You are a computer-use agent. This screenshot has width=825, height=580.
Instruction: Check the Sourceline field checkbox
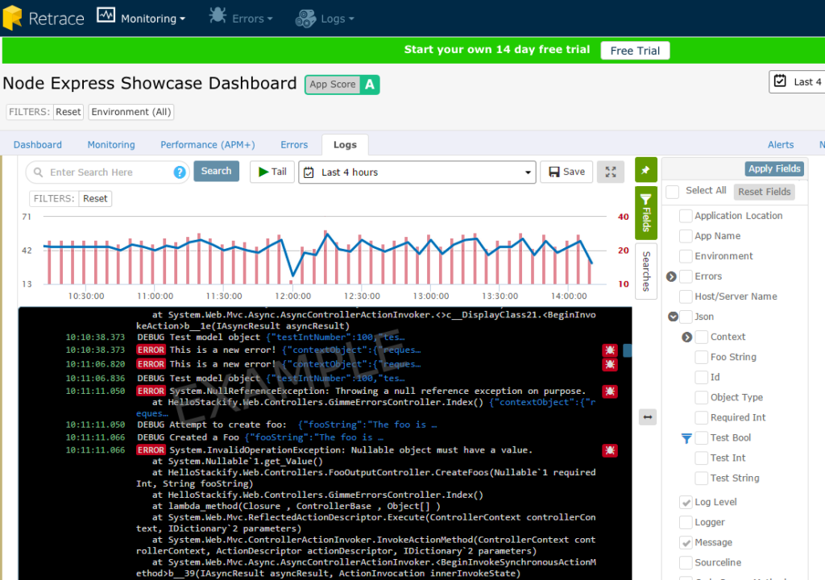tap(686, 562)
